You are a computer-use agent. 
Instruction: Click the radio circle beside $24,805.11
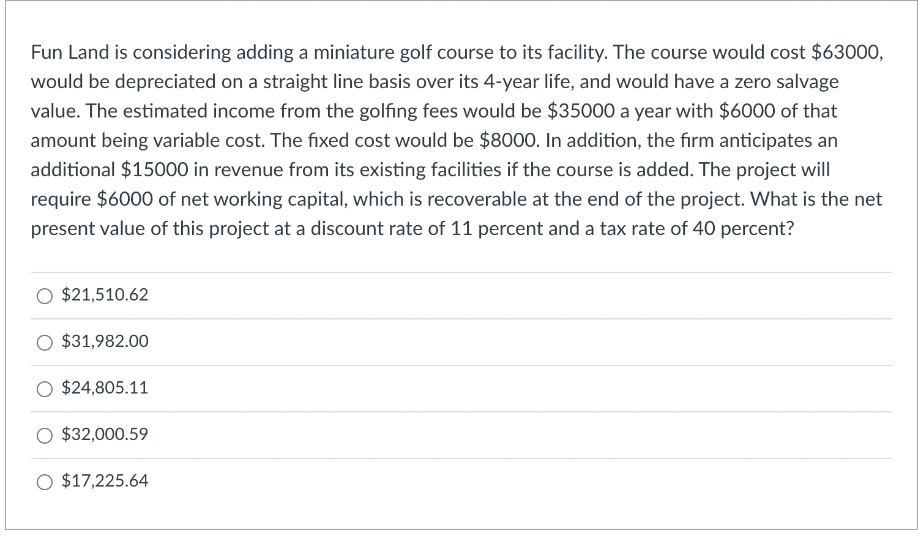click(43, 389)
